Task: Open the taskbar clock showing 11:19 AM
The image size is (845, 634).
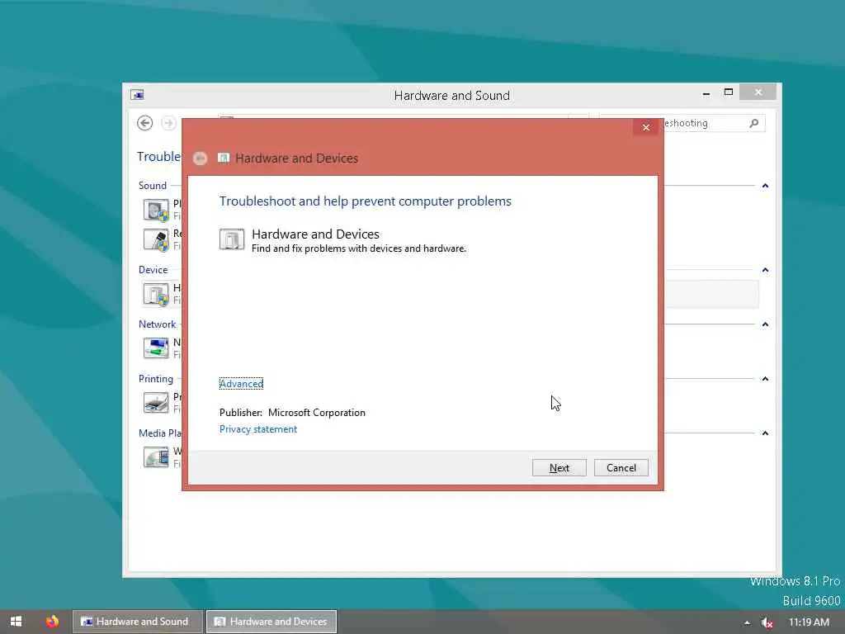Action: [809, 622]
